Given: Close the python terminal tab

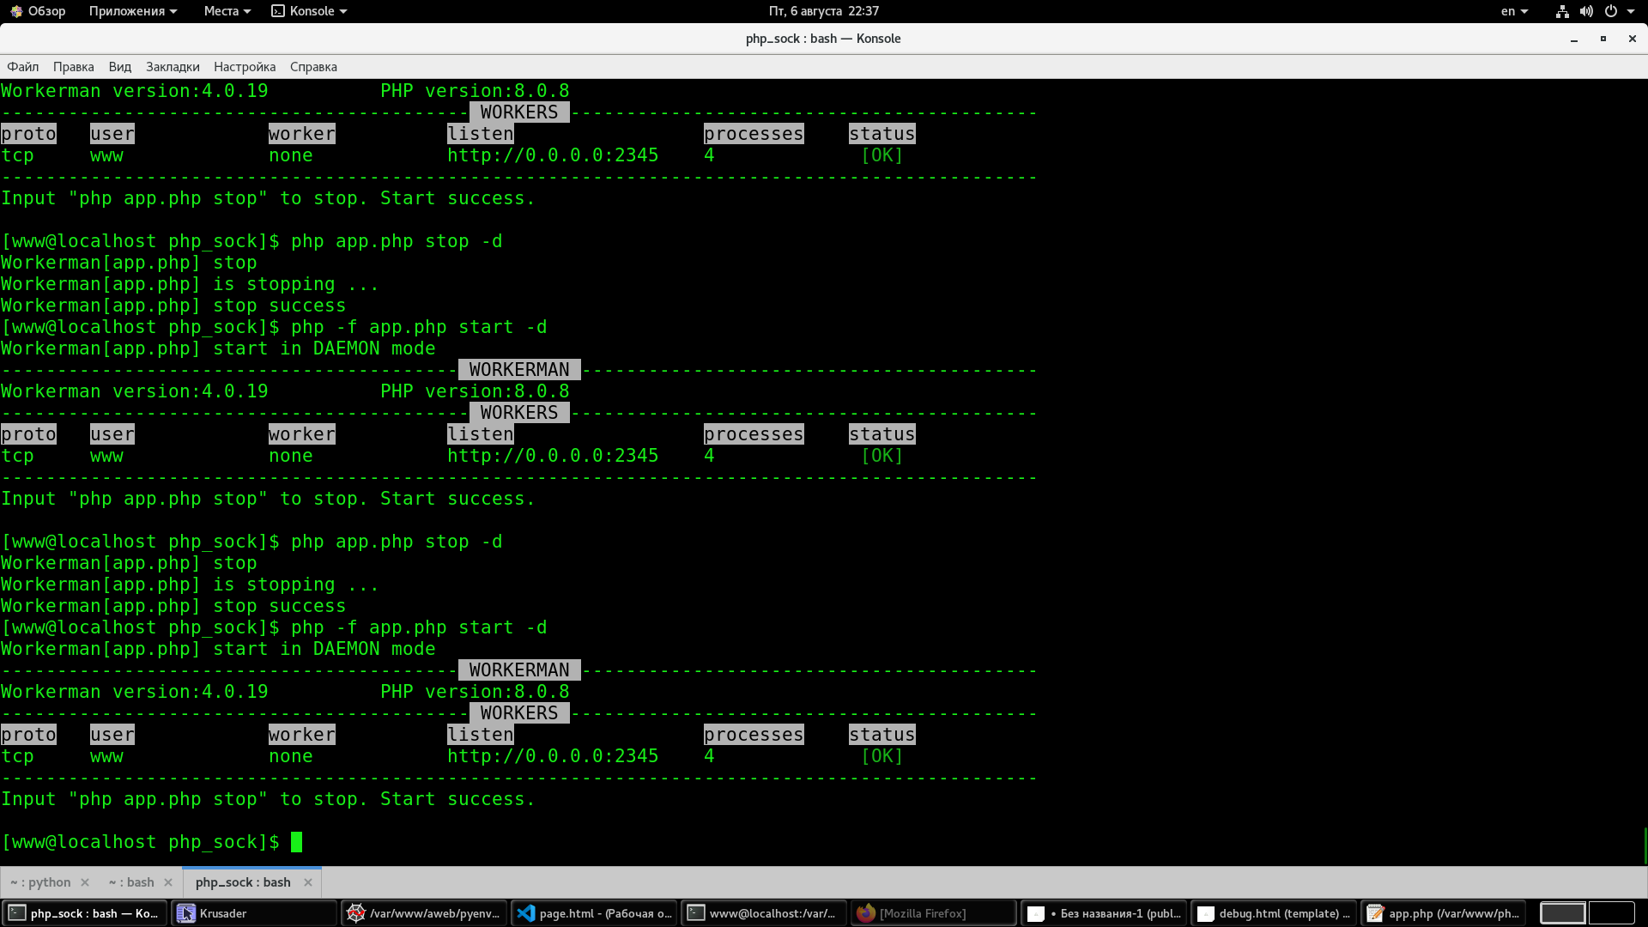Looking at the screenshot, I should click(x=85, y=882).
